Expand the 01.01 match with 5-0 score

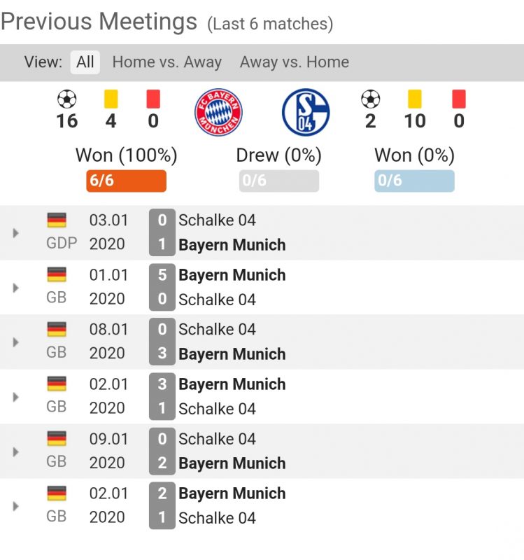(16, 288)
